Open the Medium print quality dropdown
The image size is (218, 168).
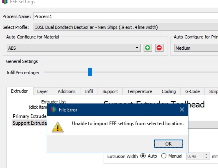coord(196,48)
